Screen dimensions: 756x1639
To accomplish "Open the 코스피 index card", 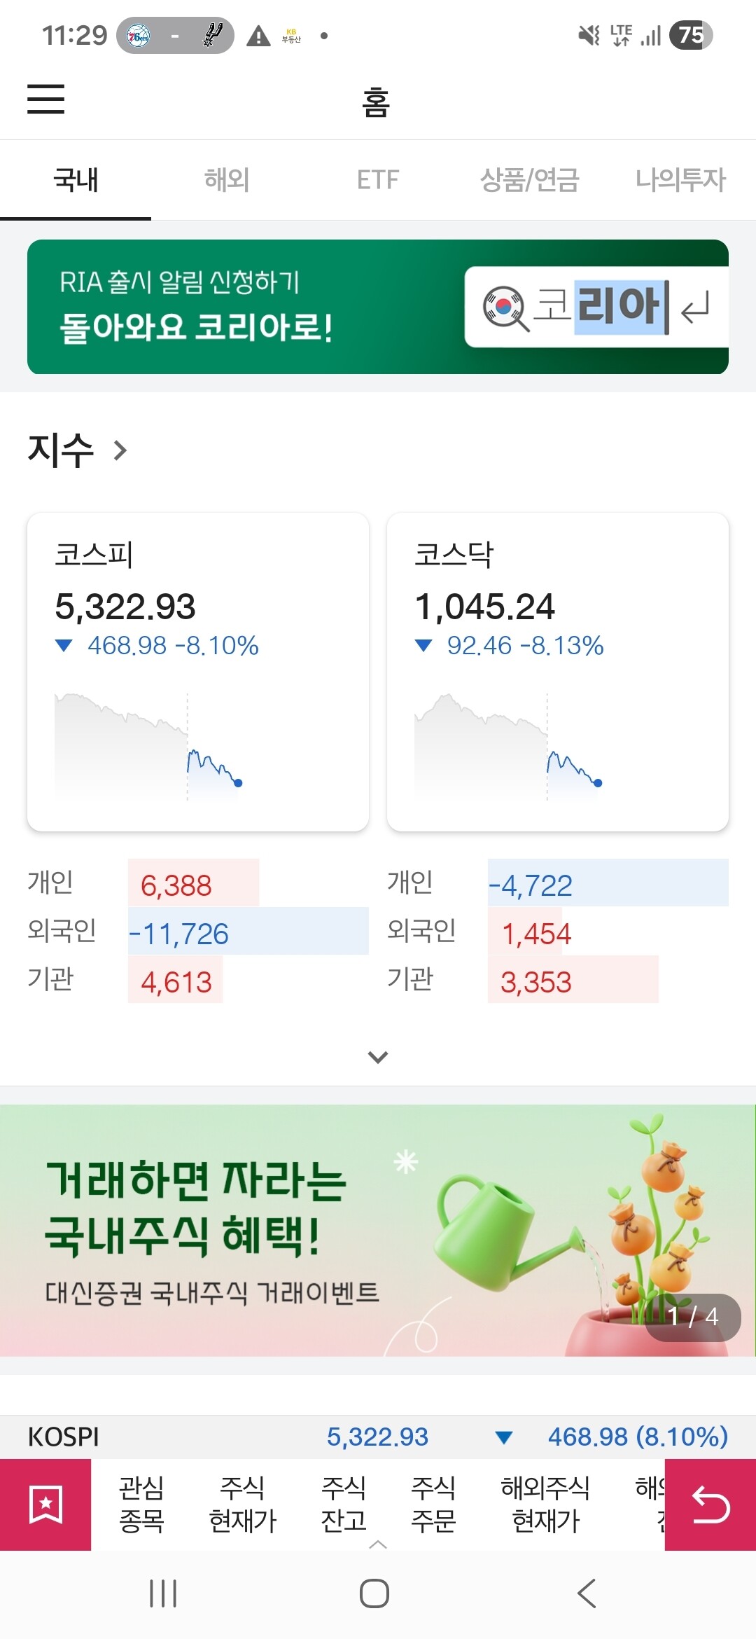I will (198, 671).
